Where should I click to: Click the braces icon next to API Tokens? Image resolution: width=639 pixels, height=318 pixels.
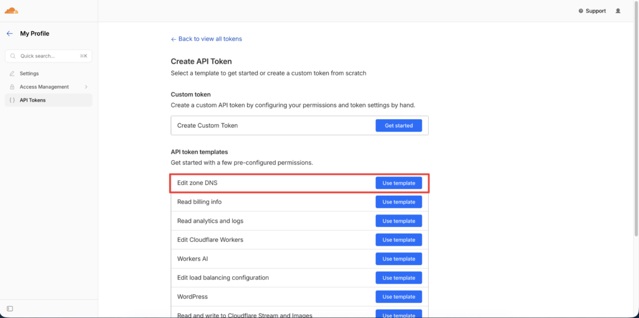click(12, 100)
